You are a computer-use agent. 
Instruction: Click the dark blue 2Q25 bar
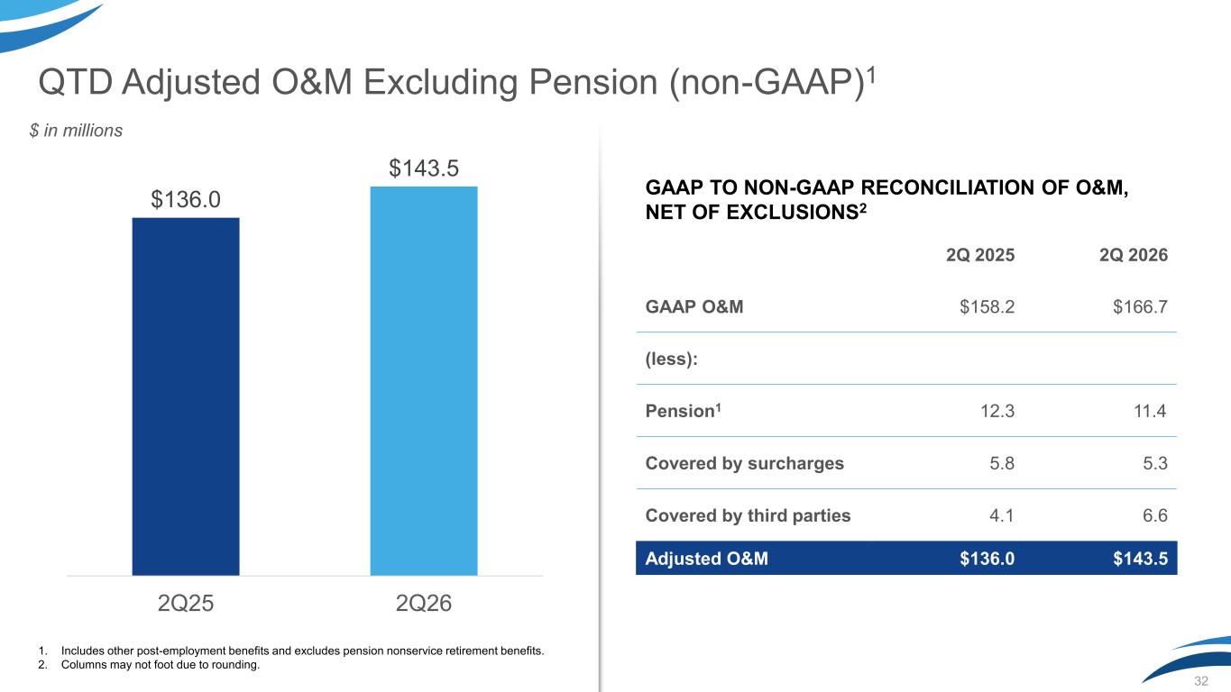[186, 396]
